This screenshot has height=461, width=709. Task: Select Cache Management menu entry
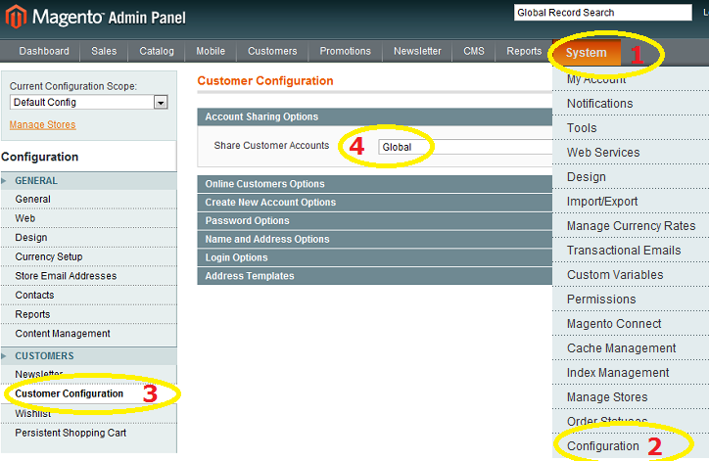tap(631, 348)
